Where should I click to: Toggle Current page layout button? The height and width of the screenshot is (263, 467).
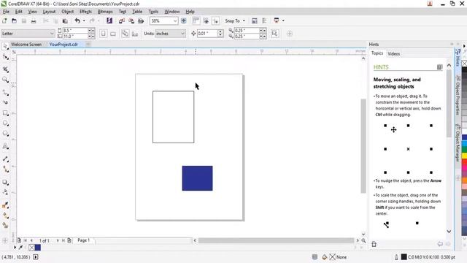click(x=135, y=34)
